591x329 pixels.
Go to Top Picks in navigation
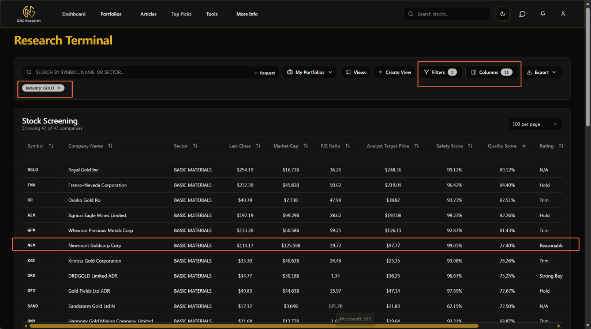click(181, 14)
